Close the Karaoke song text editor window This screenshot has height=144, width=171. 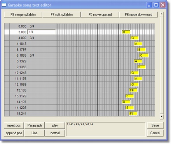(163, 5)
